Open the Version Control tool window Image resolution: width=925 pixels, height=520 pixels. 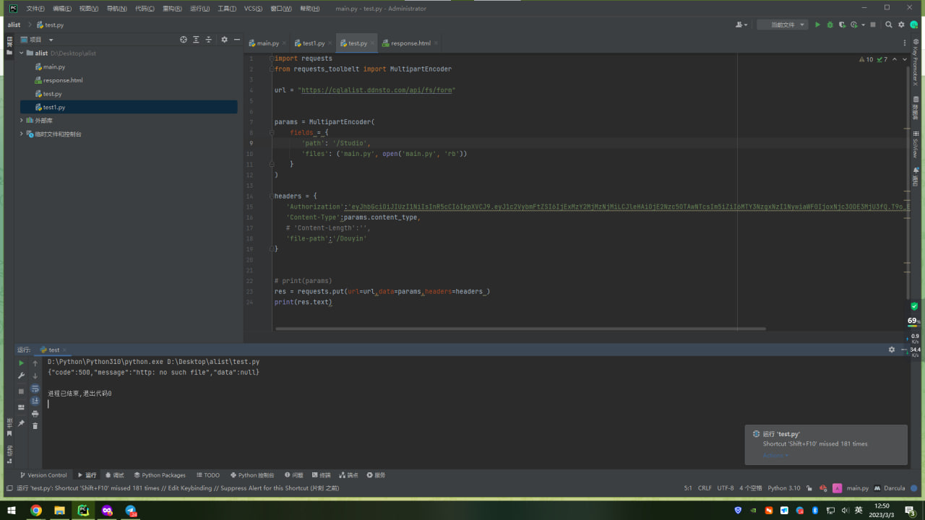point(43,475)
